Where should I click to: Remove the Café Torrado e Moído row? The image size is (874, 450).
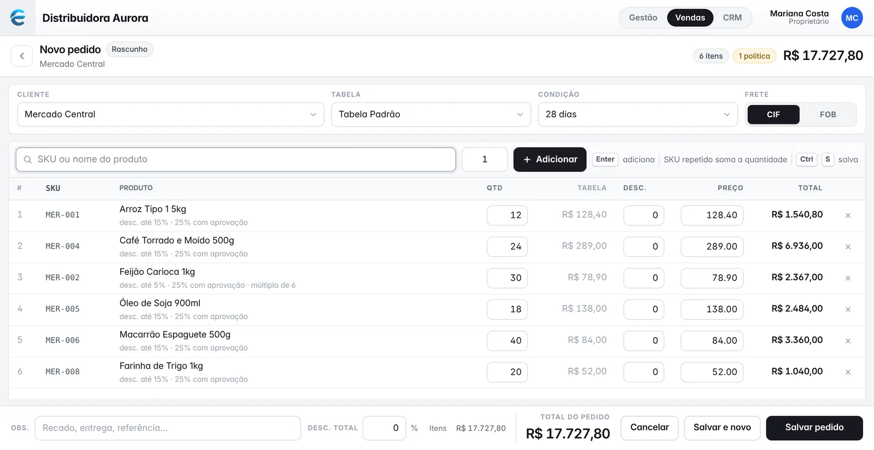coord(848,247)
